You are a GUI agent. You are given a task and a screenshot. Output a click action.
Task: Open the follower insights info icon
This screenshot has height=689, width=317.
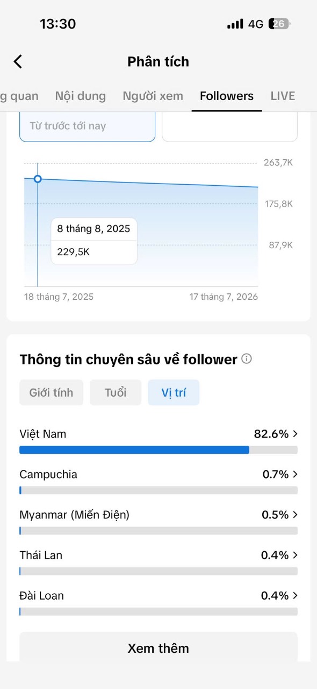247,358
